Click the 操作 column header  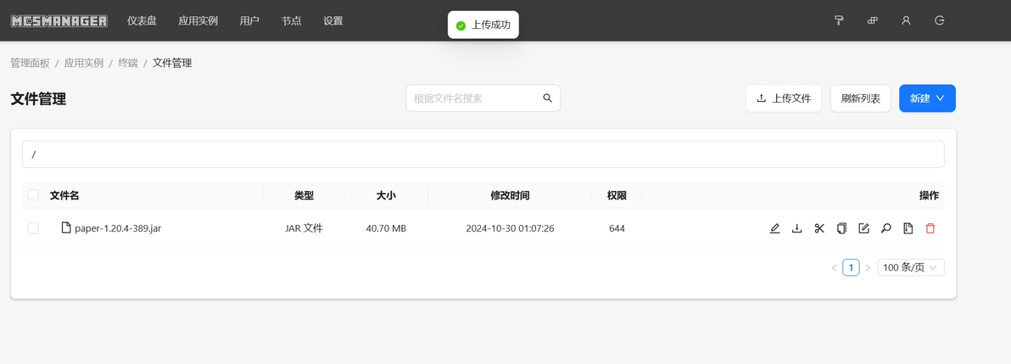click(x=929, y=195)
